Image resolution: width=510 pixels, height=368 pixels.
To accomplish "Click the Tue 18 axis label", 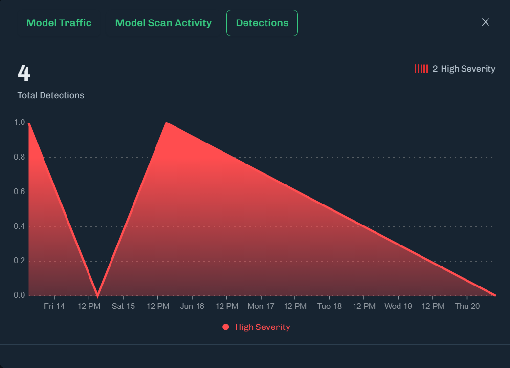I will click(x=330, y=307).
